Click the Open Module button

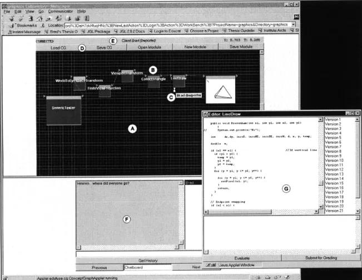[150, 47]
